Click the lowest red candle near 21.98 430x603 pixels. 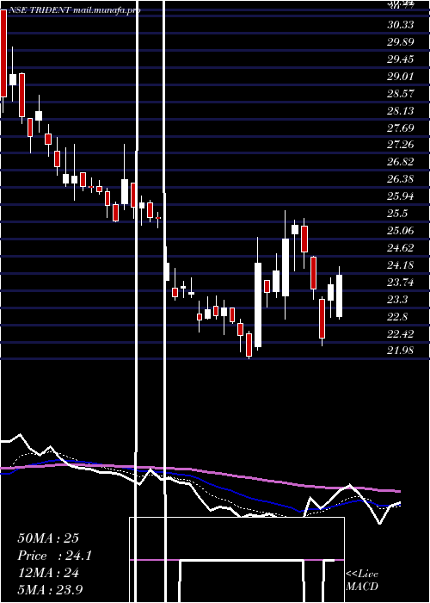click(x=249, y=345)
